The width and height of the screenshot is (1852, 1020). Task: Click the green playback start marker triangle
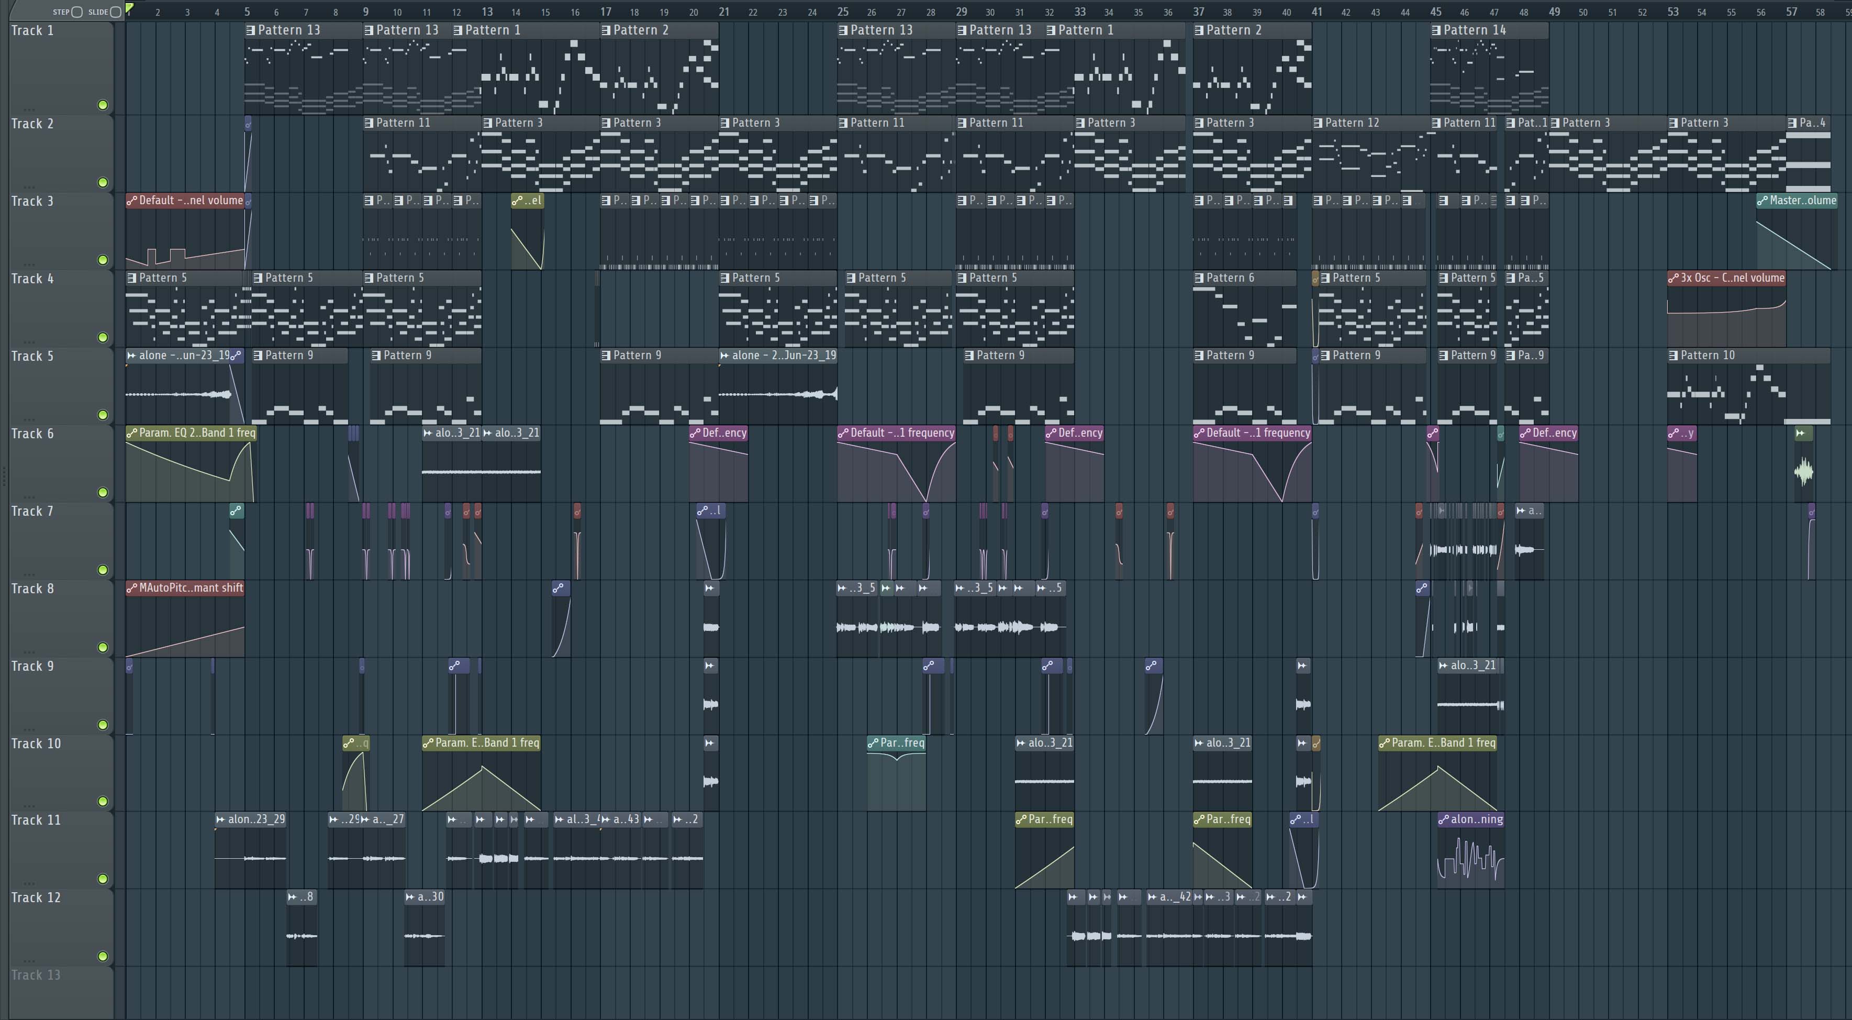(x=129, y=8)
